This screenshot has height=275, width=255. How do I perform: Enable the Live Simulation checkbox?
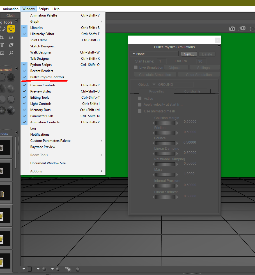point(136,68)
